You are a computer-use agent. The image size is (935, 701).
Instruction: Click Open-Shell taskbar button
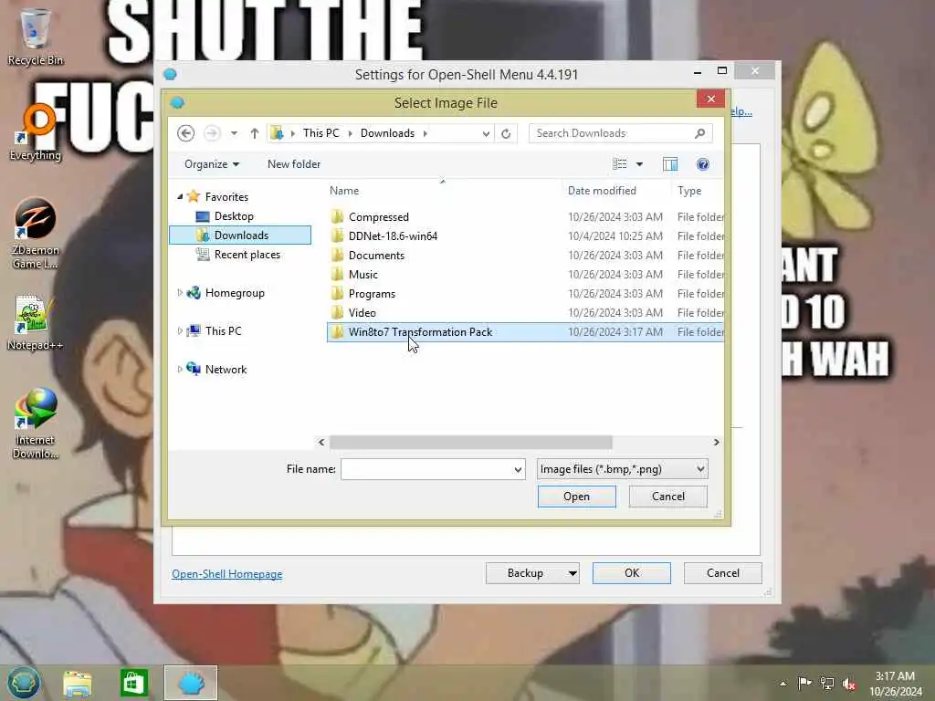click(x=191, y=683)
